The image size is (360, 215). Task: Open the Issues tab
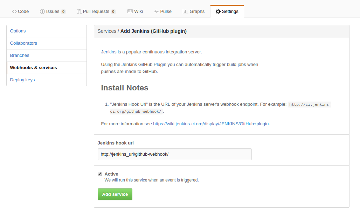coord(53,12)
